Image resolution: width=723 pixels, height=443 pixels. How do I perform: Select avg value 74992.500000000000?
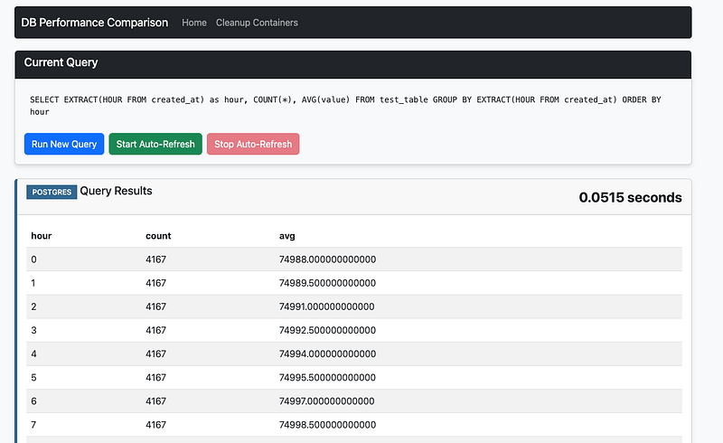(327, 330)
